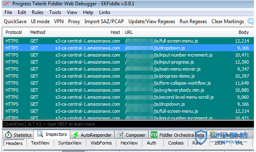This screenshot has height=152, width=256.
Task: Click UI mode in the toolbar
Action: pos(40,21)
